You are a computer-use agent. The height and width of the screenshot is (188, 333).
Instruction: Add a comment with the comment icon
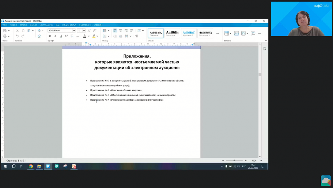(x=253, y=33)
